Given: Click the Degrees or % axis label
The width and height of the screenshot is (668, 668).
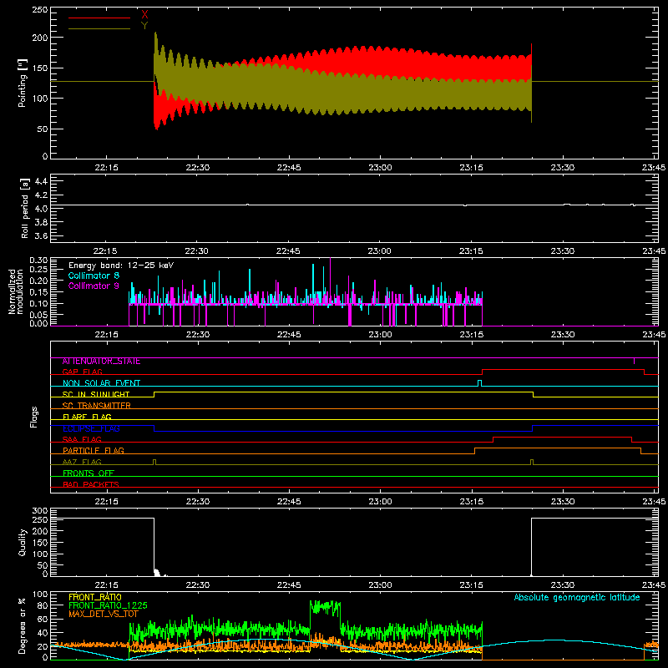Looking at the screenshot, I should click(x=23, y=625).
